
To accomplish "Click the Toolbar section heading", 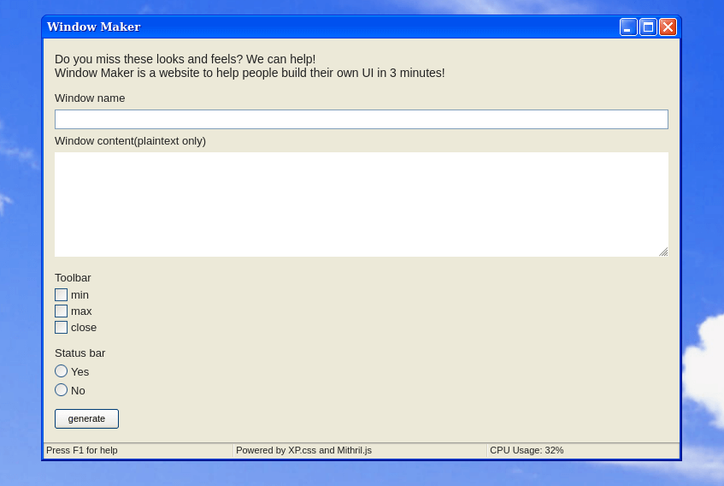I will (73, 278).
